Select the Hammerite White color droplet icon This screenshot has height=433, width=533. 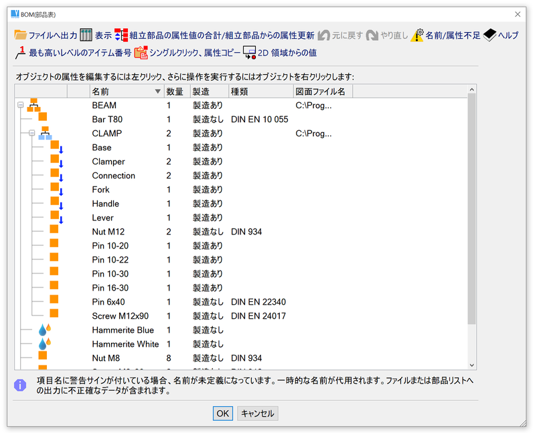pos(44,344)
